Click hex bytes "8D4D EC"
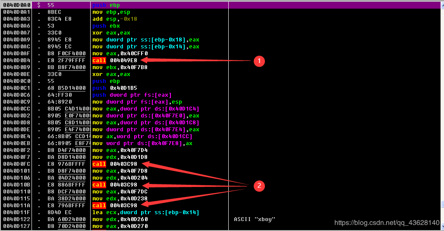The height and width of the screenshot is (231, 444). 60,212
